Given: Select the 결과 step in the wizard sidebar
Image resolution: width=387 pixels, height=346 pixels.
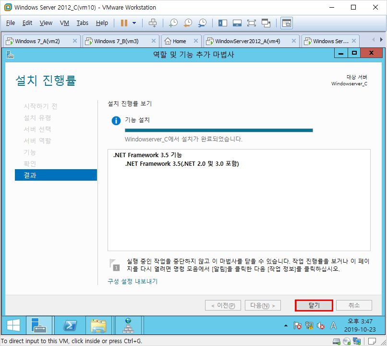Looking at the screenshot, I should tap(56, 175).
